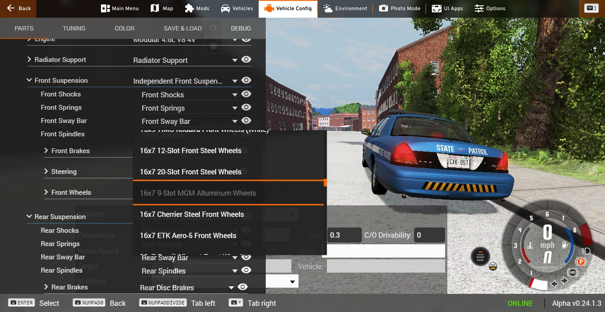Choose 16x7 20-Slot Front Steel Wheels
605x312 pixels.
228,172
